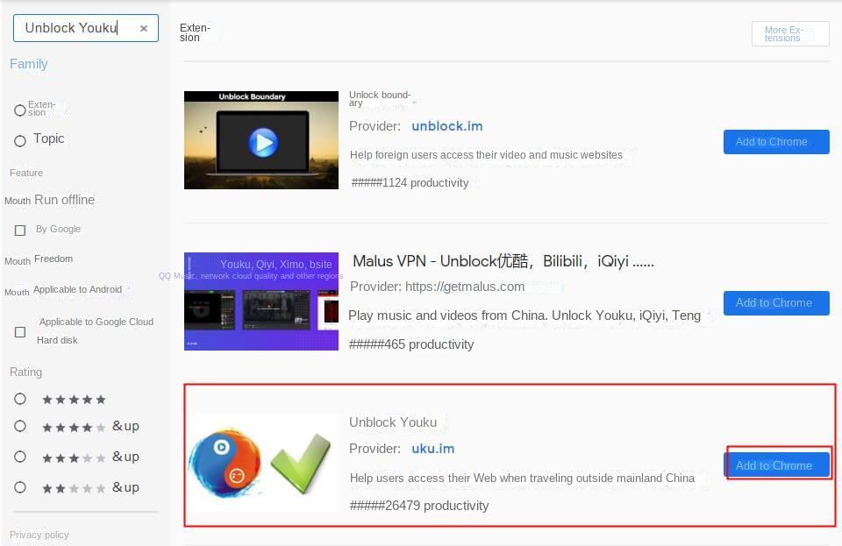Open the Unblock Boundary thumbnail image

(x=261, y=140)
